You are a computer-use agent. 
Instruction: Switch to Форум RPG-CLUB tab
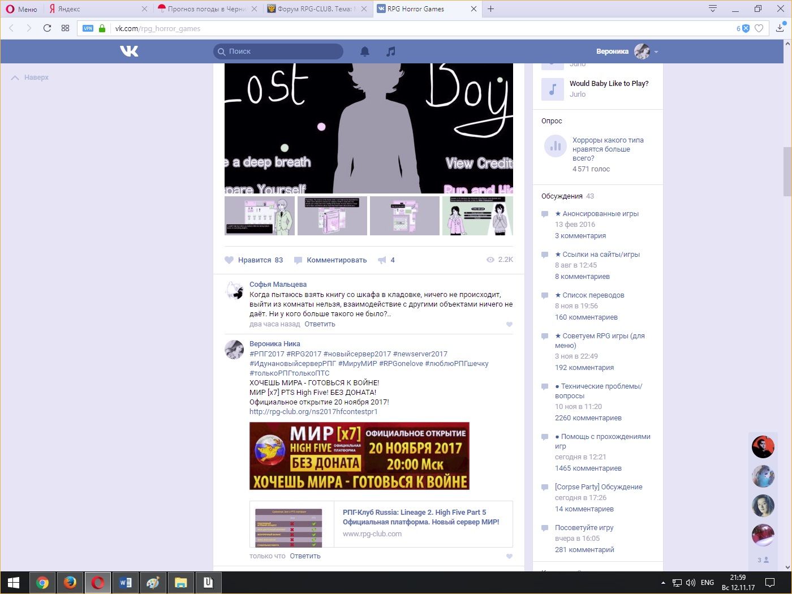(x=316, y=9)
